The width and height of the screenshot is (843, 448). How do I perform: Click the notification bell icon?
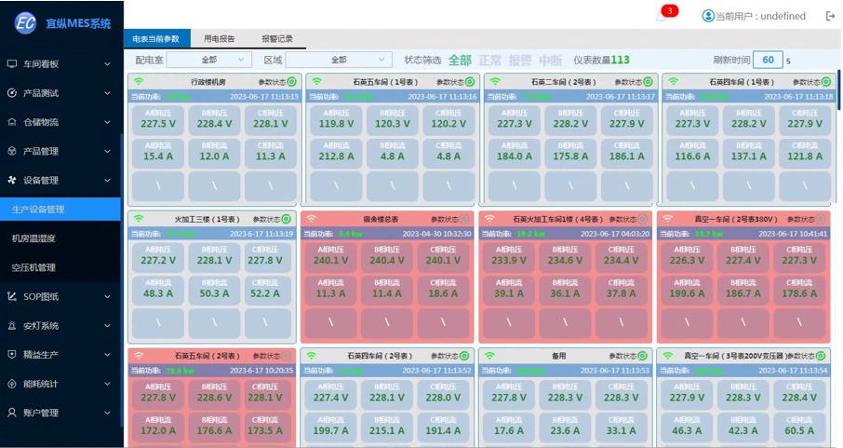[661, 17]
